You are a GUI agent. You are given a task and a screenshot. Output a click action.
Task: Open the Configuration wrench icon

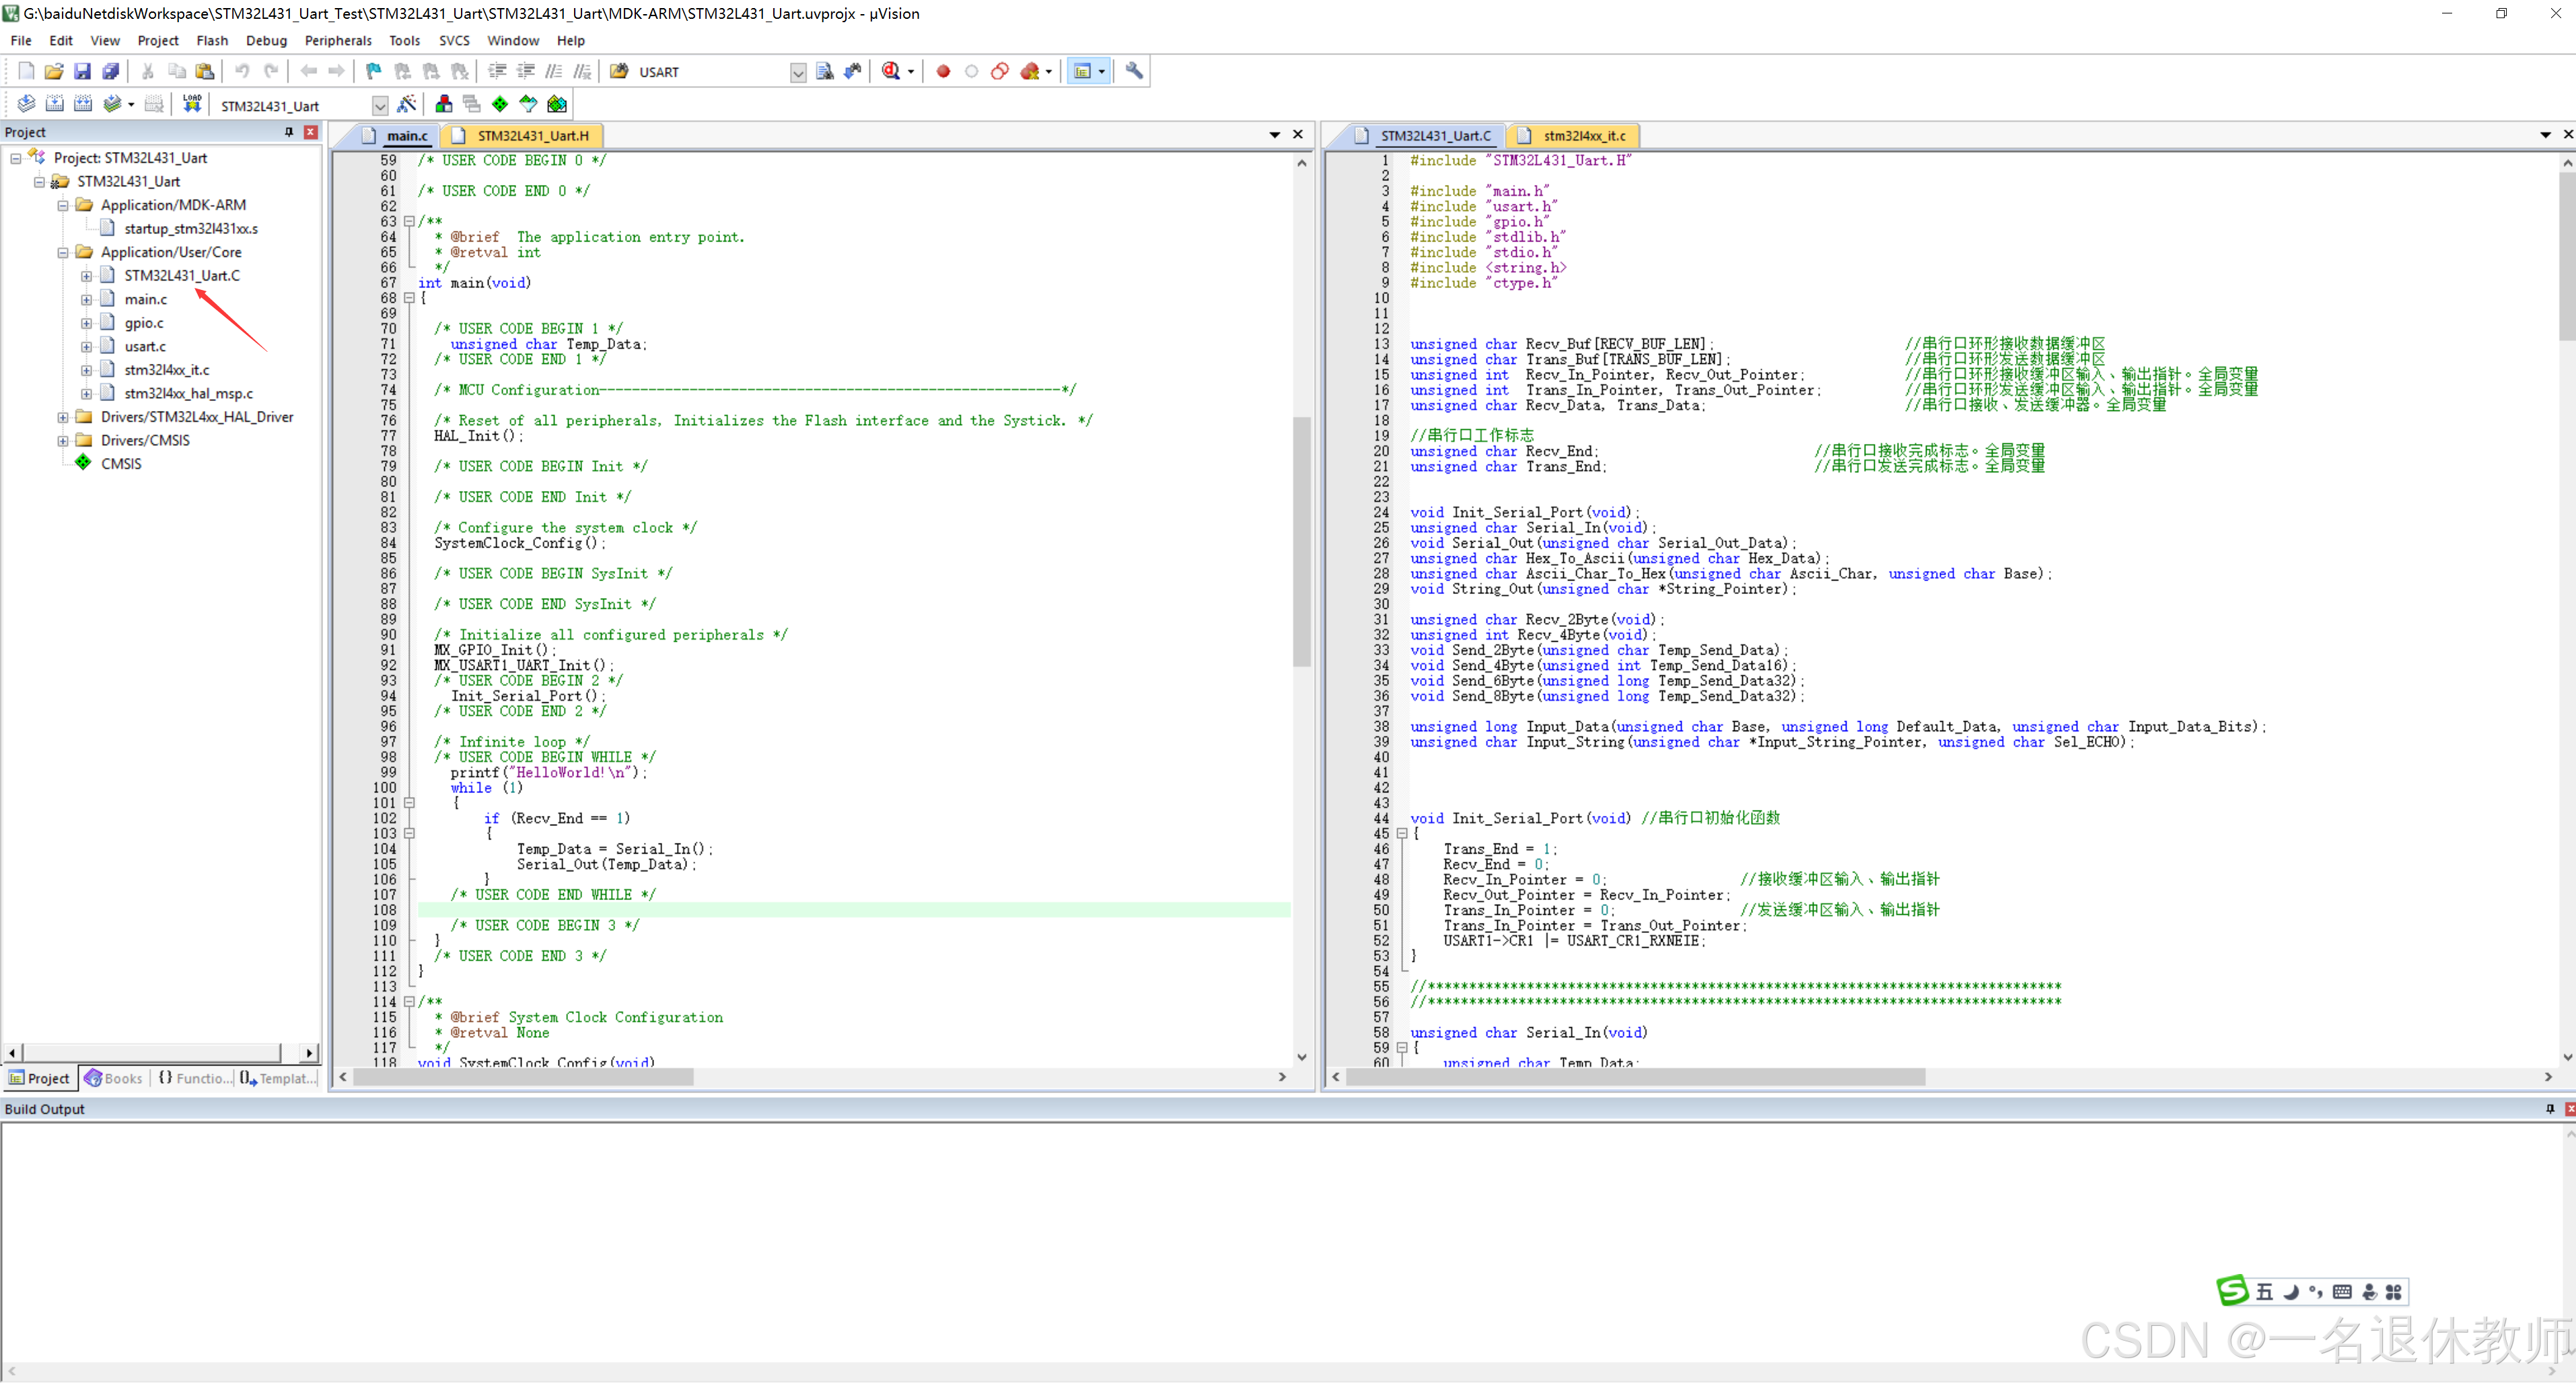pyautogui.click(x=1134, y=71)
